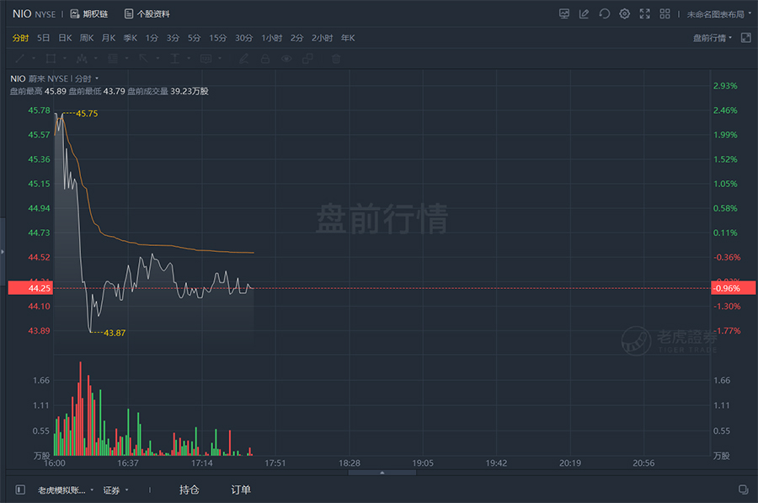This screenshot has height=503, width=758.
Task: Switch to the 周K timeframe tab
Action: (x=87, y=38)
